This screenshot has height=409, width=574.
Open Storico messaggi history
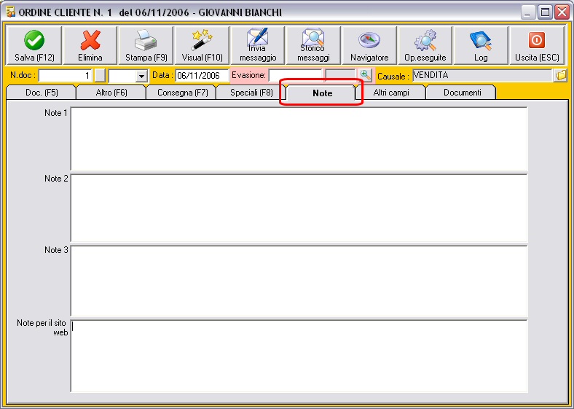pyautogui.click(x=313, y=45)
